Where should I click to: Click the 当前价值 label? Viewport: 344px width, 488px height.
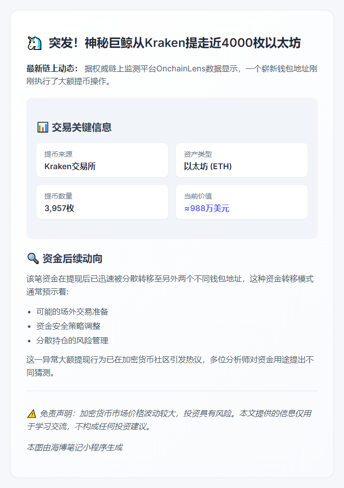(198, 196)
